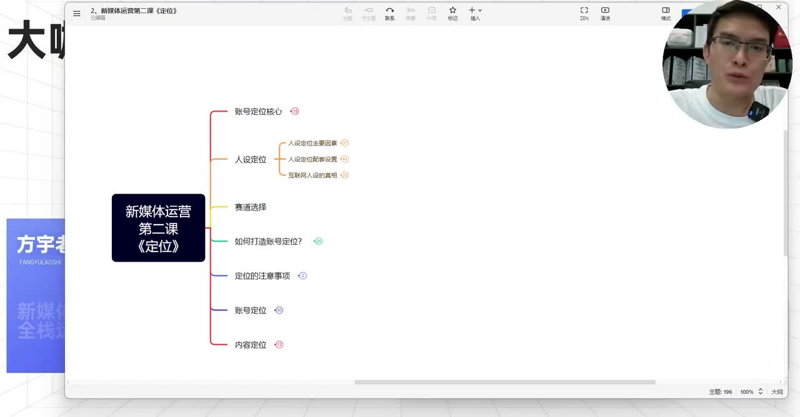Toggle the 格式 format panel

[x=666, y=13]
